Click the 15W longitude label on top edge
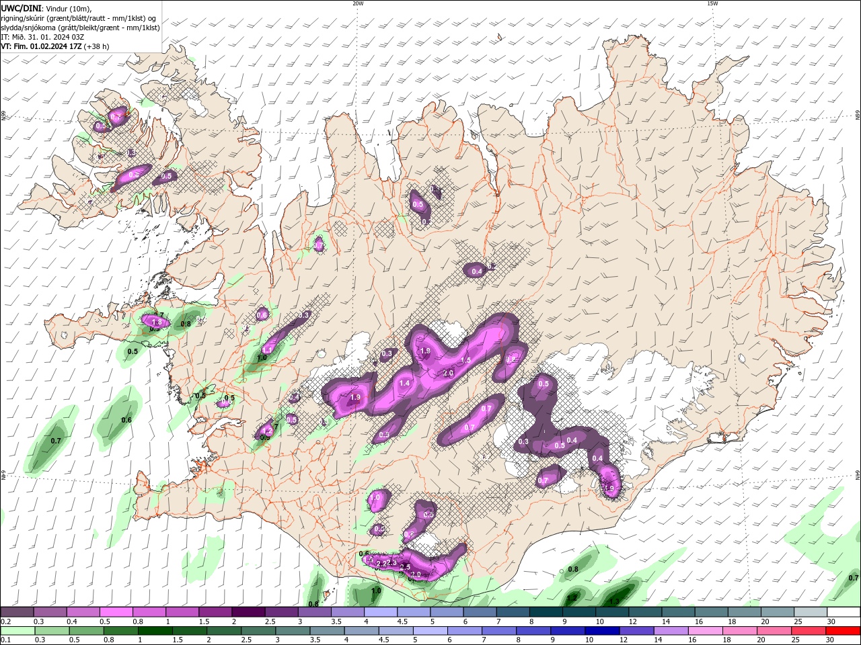 coord(712,3)
